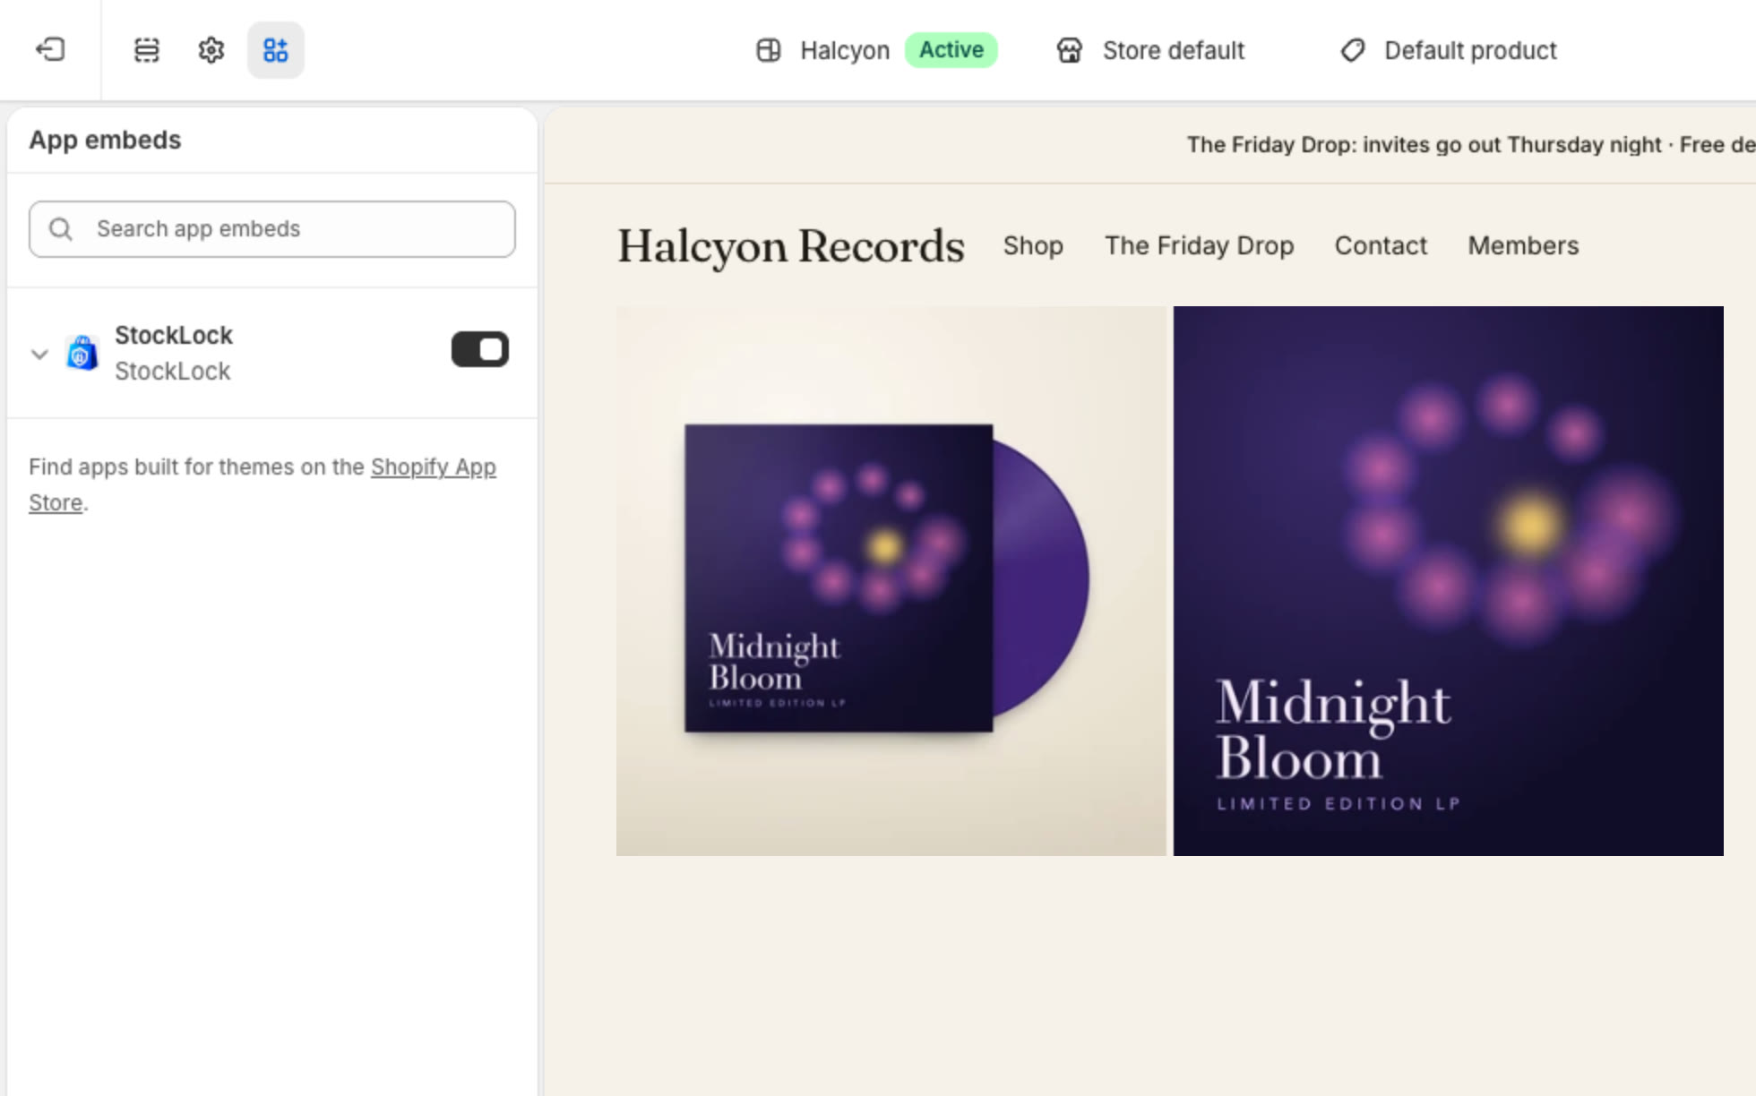1756x1096 pixels.
Task: Follow the Shopify App Store link
Action: coord(433,467)
